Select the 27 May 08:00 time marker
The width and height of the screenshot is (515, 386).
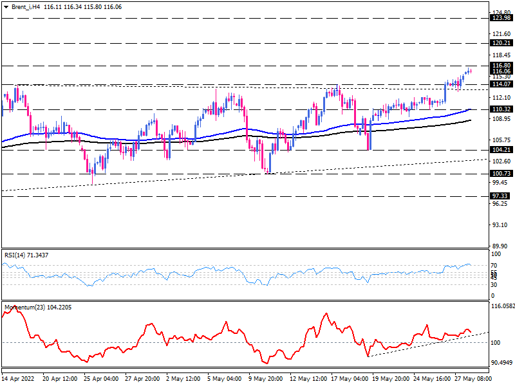(x=471, y=380)
